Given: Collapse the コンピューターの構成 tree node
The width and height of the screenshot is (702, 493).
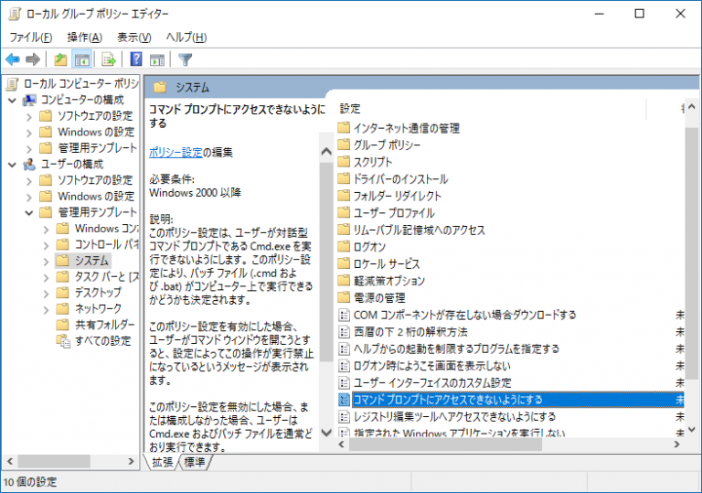Looking at the screenshot, I should click(x=12, y=100).
